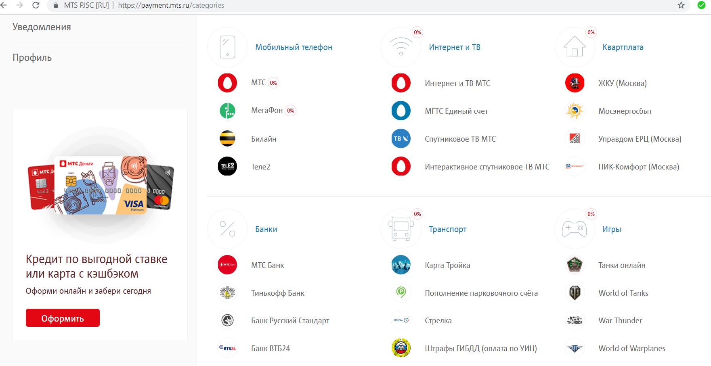Image resolution: width=711 pixels, height=366 pixels.
Task: Click the striped Билайн logo
Action: click(x=227, y=138)
